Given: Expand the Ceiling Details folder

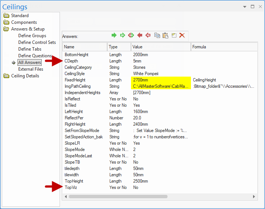Looking at the screenshot, I should (25, 76).
